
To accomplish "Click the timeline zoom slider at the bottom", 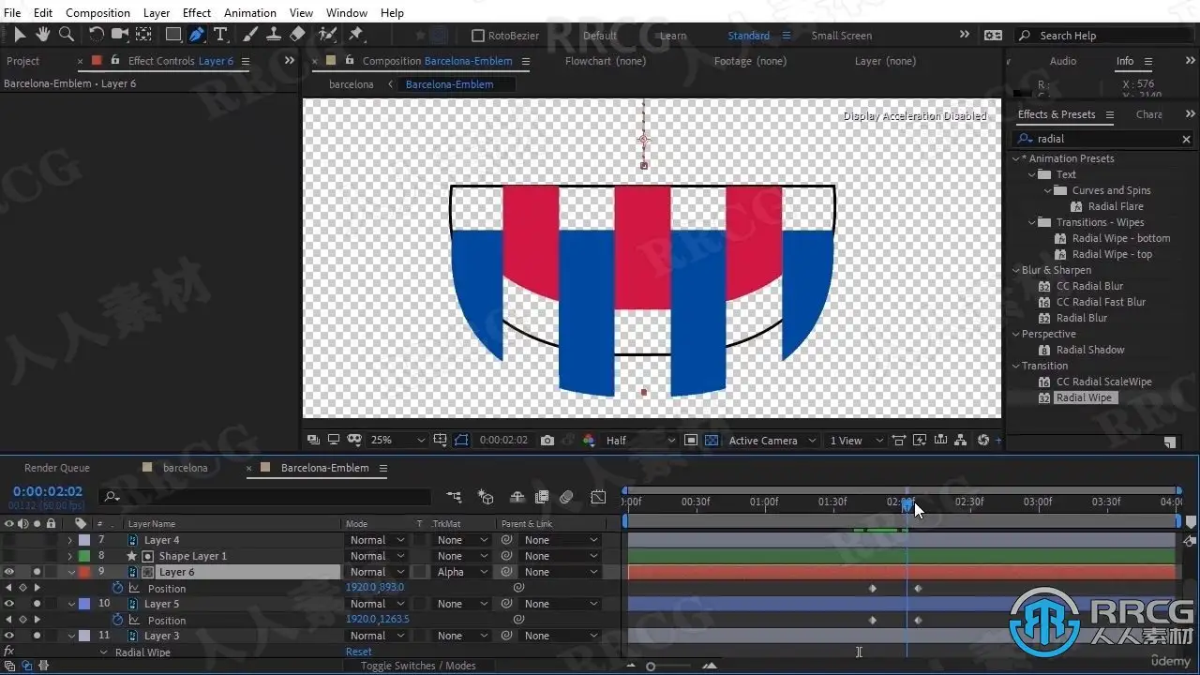I will click(651, 666).
